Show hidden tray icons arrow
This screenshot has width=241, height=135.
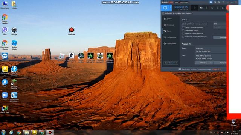[x=215, y=133]
